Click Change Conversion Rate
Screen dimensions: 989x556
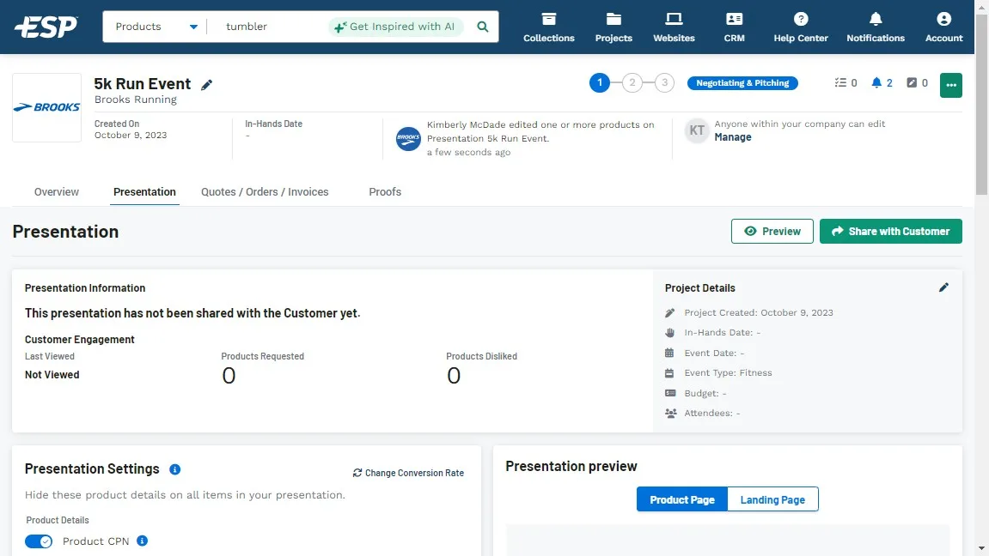(x=408, y=473)
